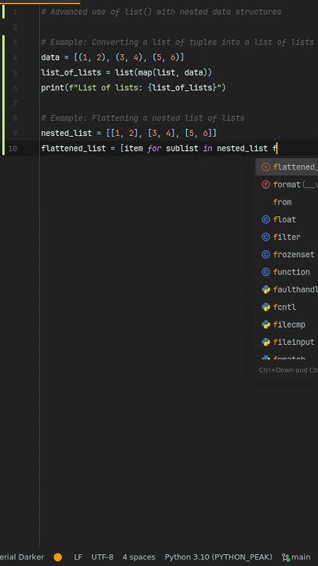
Task: Click the Python icon beside faulthandler
Action: (x=265, y=289)
